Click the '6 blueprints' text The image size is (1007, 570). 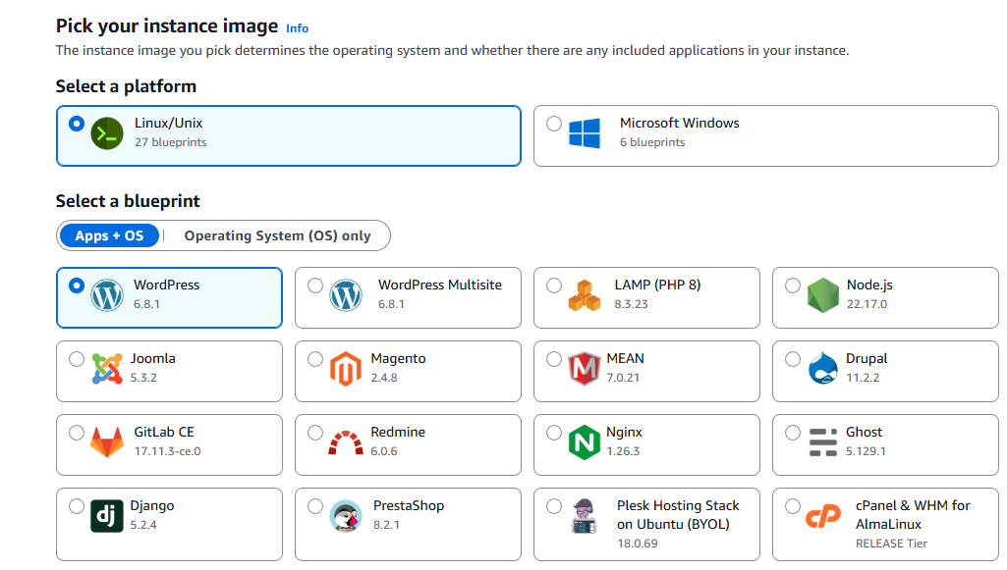[652, 142]
